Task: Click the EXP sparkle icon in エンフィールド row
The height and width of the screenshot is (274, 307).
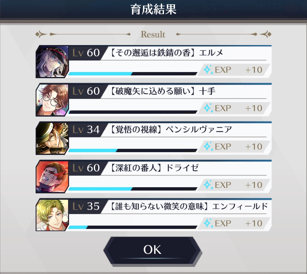Action: [208, 223]
